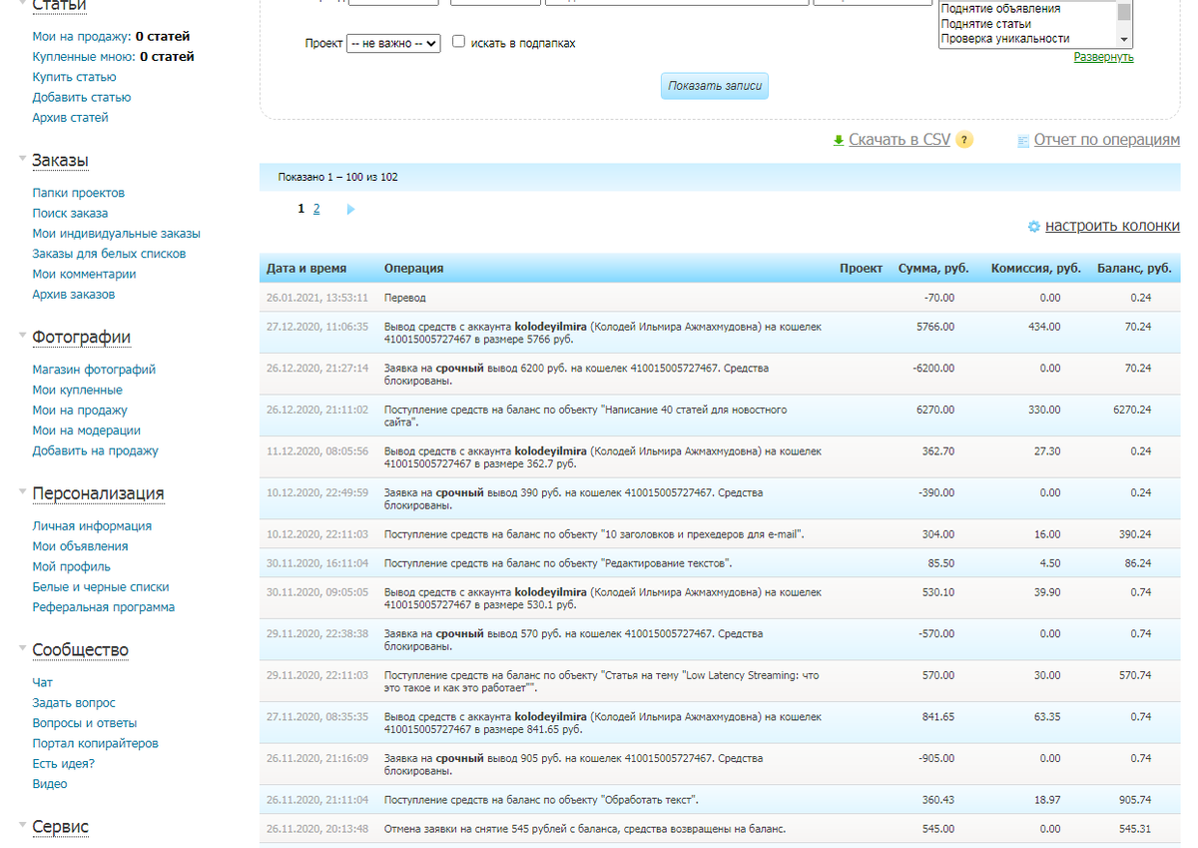Collapse the Сервис sidebar section
Viewport: 1198px width, 848px height.
pos(23,826)
